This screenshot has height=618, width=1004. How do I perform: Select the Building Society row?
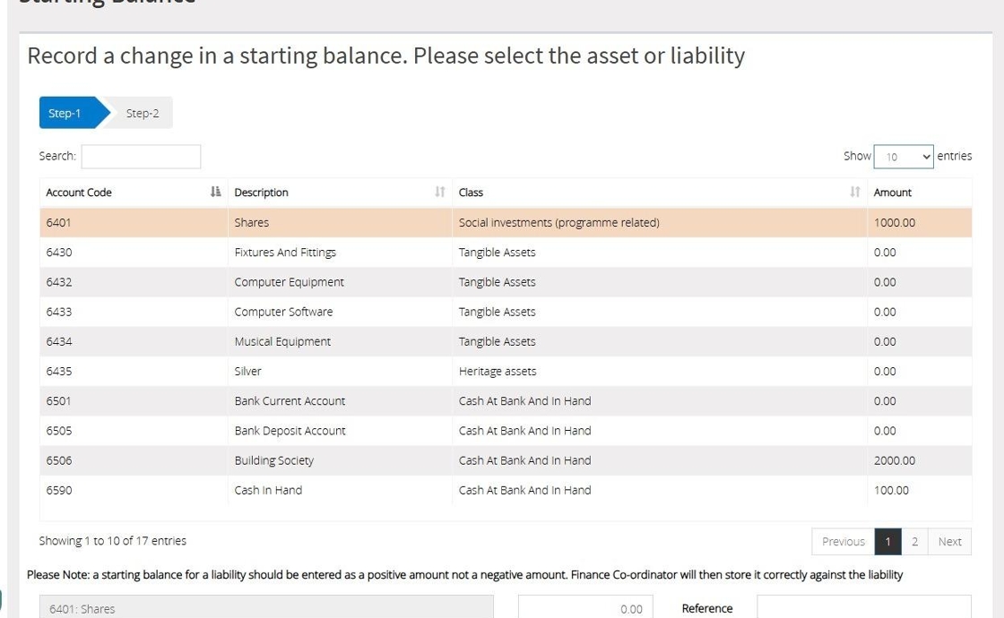[273, 460]
